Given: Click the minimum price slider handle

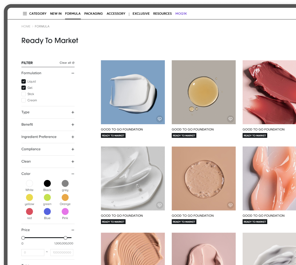Looking at the screenshot, I should click(x=23, y=238).
